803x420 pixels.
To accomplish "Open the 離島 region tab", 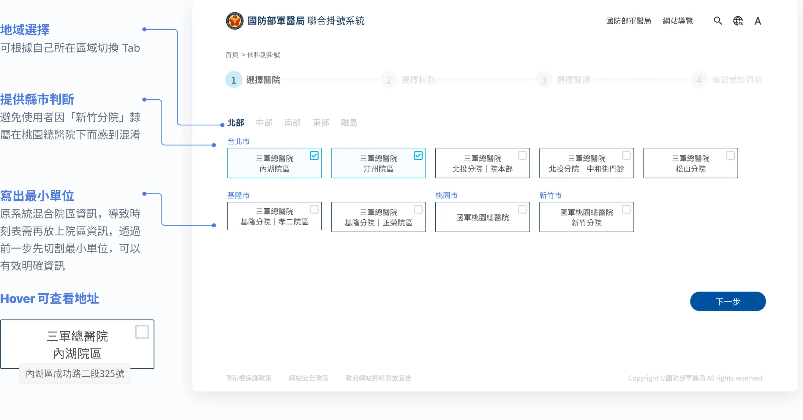I will [x=349, y=123].
